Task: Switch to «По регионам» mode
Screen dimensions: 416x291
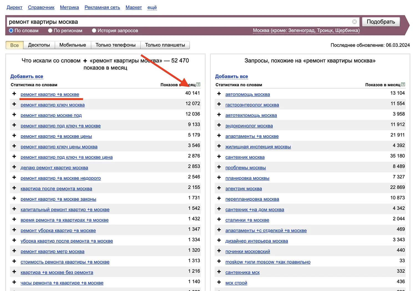Action: [50, 30]
